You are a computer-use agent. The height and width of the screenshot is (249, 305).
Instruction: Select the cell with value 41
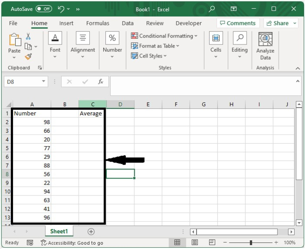tap(32, 209)
